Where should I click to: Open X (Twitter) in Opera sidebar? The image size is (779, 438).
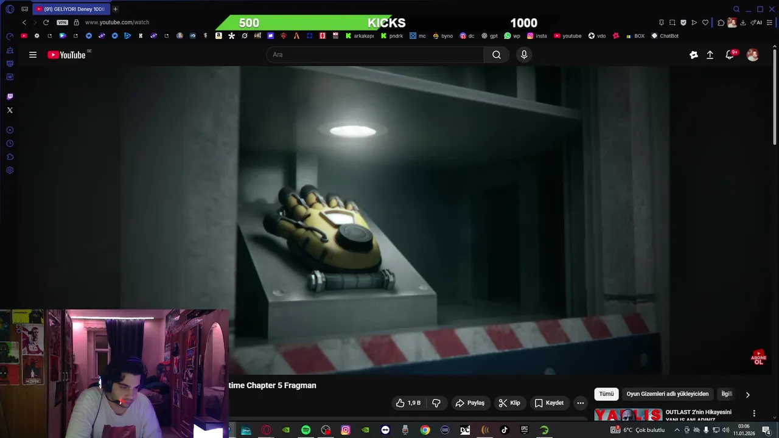tap(10, 110)
